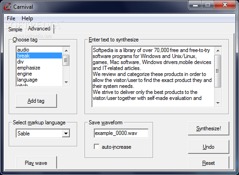
Task: Switch to the Advanced tab
Action: click(39, 29)
